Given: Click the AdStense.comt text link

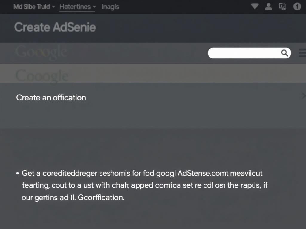Looking at the screenshot, I should [x=203, y=173].
